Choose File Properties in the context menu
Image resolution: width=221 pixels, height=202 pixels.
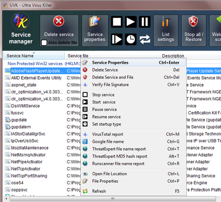coord(133,181)
